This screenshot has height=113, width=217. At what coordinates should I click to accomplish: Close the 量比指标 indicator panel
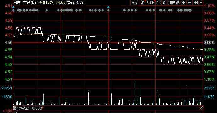coord(201,108)
